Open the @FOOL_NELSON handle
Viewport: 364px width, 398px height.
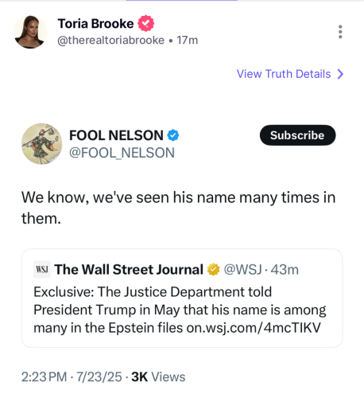tap(122, 153)
